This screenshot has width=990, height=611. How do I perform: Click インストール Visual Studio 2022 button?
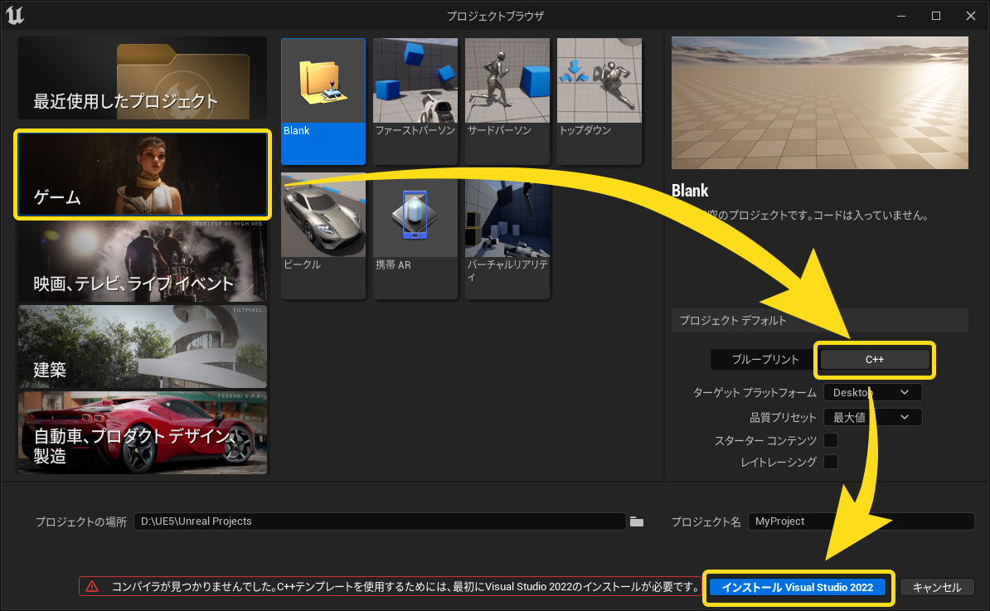click(x=798, y=587)
